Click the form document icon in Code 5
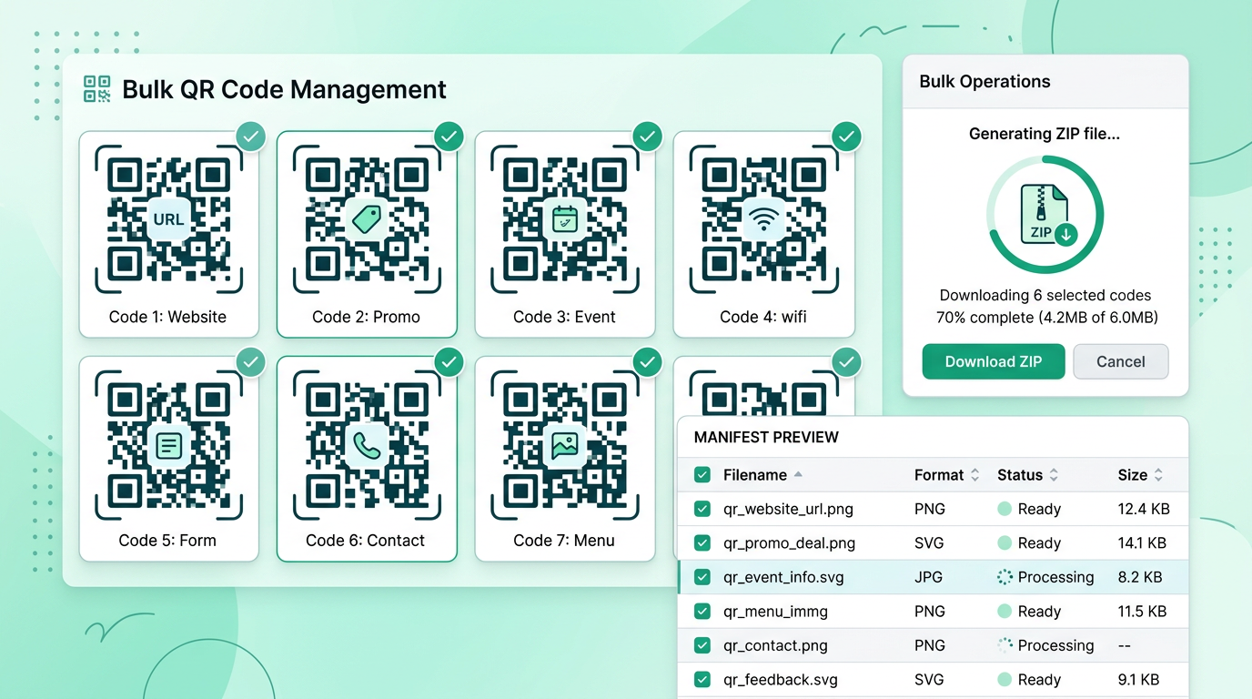Screen dimensions: 1252x699 point(168,446)
